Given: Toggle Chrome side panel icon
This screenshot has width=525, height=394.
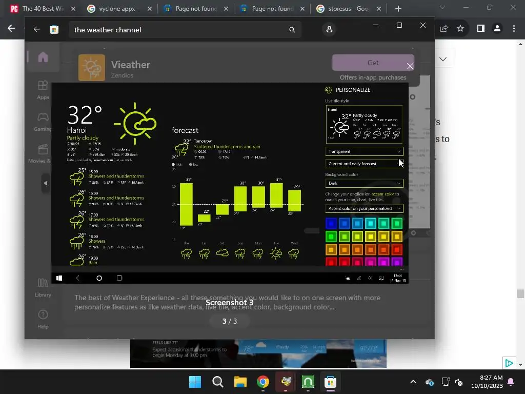Looking at the screenshot, I should pos(481,29).
